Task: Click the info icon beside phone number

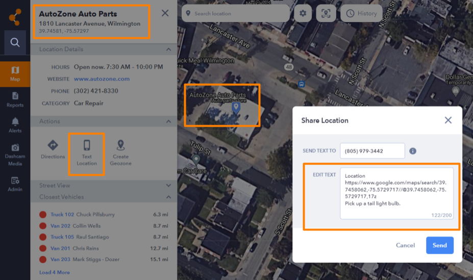Action: tap(413, 151)
